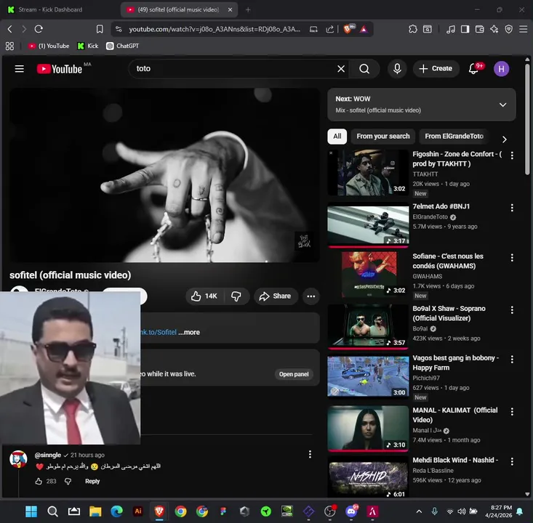
Task: Open YouTube notifications bell
Action: click(x=473, y=69)
